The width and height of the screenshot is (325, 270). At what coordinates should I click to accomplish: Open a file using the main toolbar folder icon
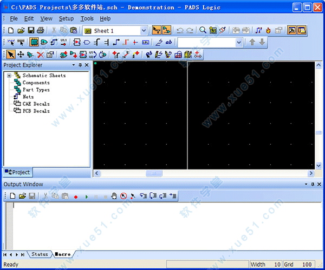[x=21, y=31]
